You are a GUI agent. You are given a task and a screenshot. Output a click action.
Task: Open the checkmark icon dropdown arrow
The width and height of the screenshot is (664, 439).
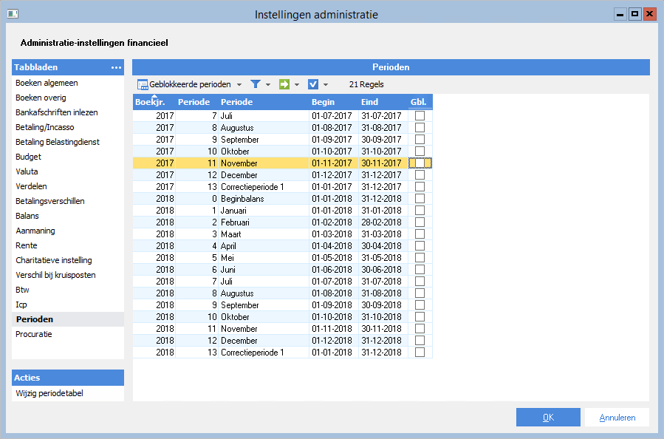point(326,85)
